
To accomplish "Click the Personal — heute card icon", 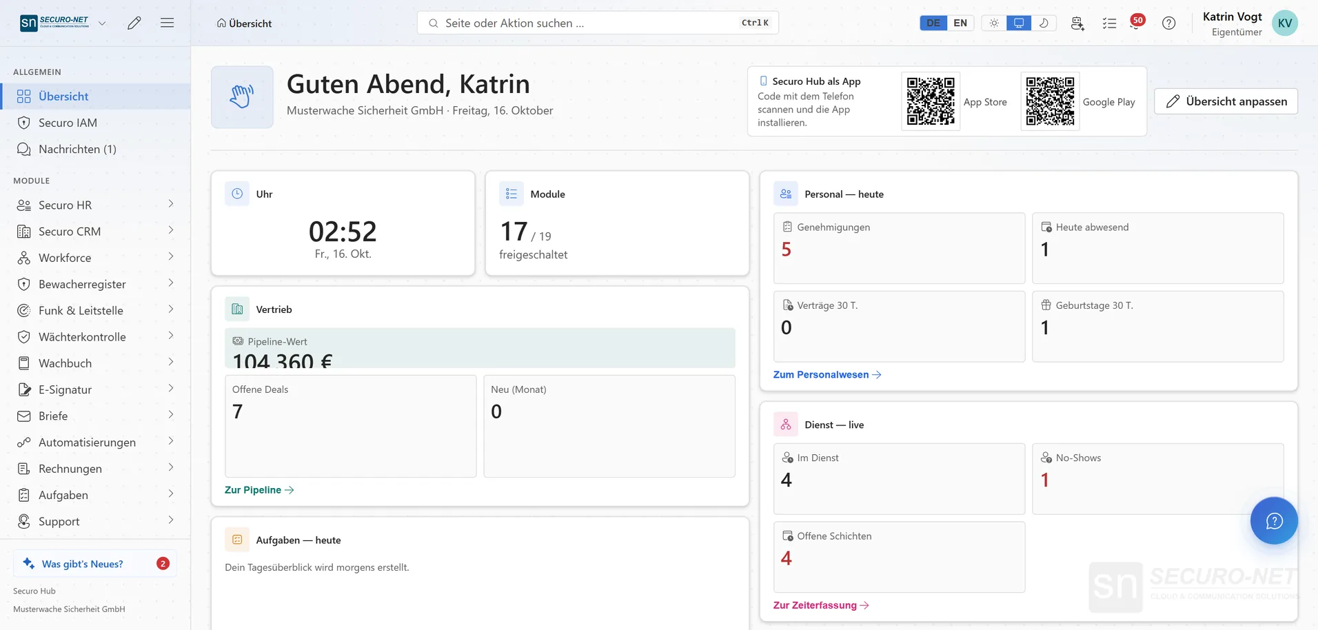I will (x=786, y=194).
